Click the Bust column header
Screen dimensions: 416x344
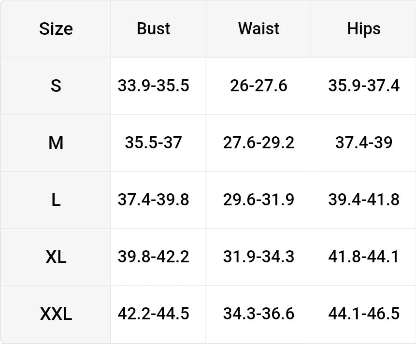153,29
